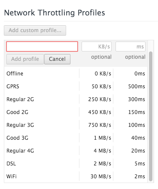Click the Add profile button
The width and height of the screenshot is (158, 189).
tap(25, 59)
